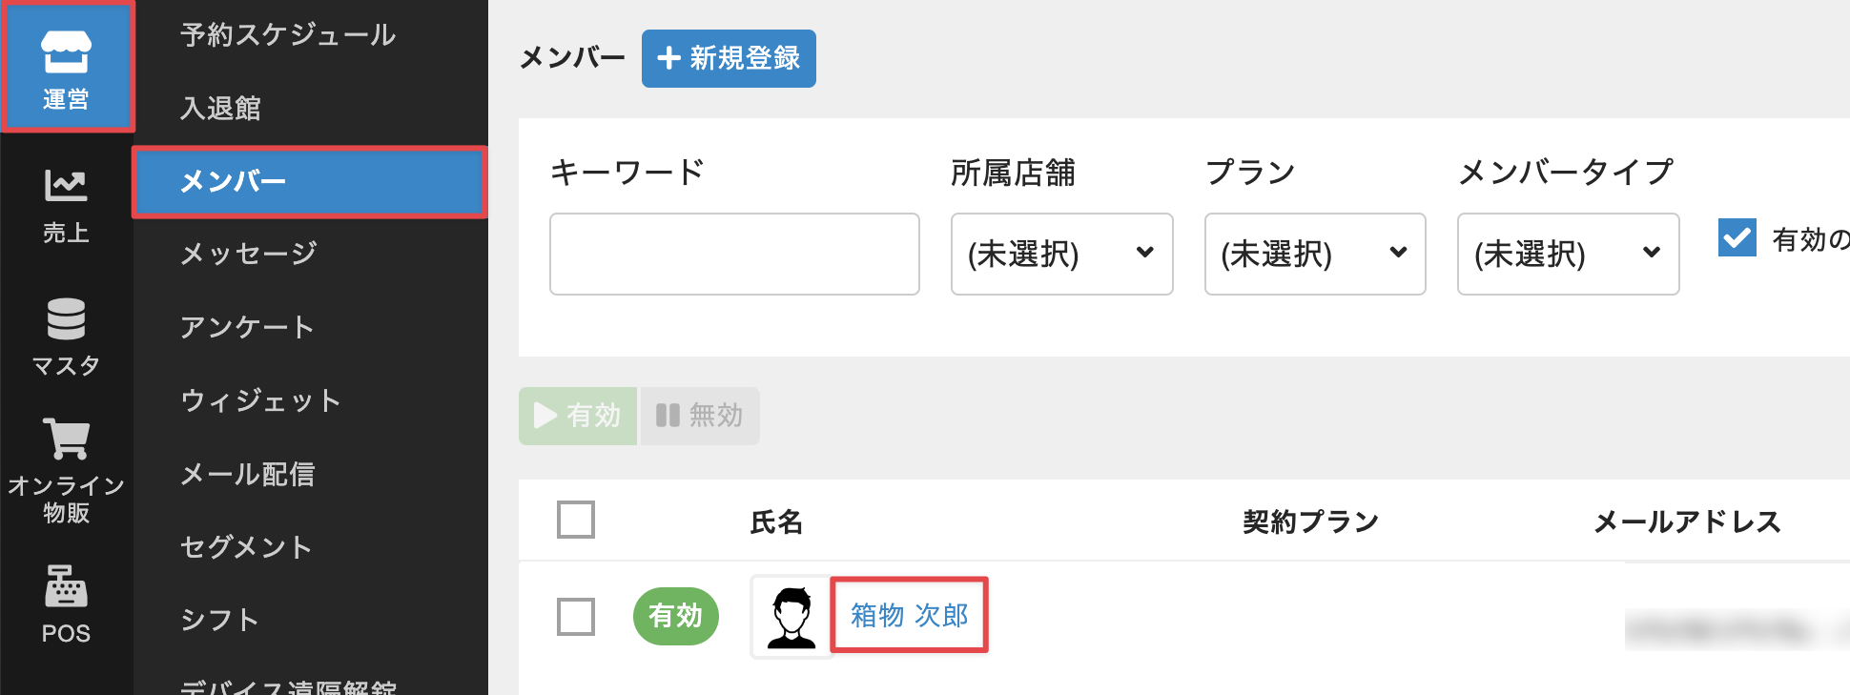Open the POS register icon

click(66, 603)
